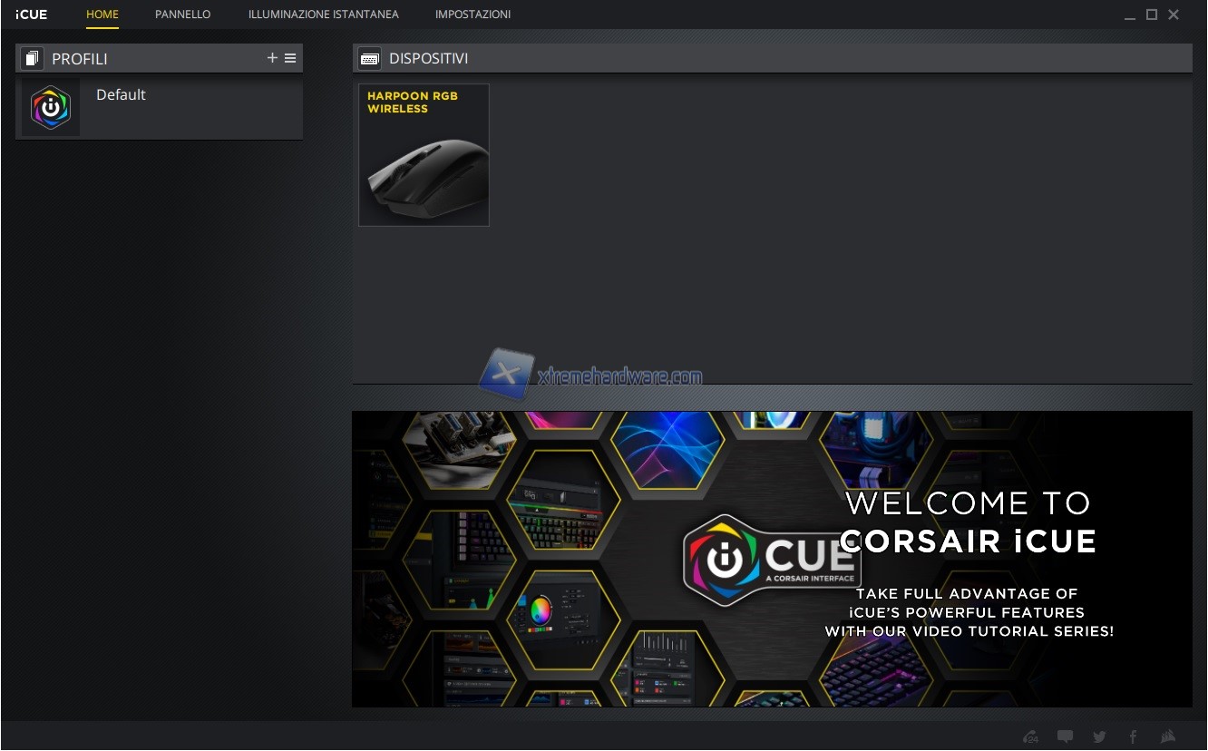Open the 24-hour phone support icon
1208x751 pixels.
(1031, 736)
